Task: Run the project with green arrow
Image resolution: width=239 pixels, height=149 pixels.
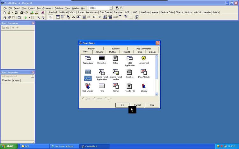Action: click(x=26, y=18)
